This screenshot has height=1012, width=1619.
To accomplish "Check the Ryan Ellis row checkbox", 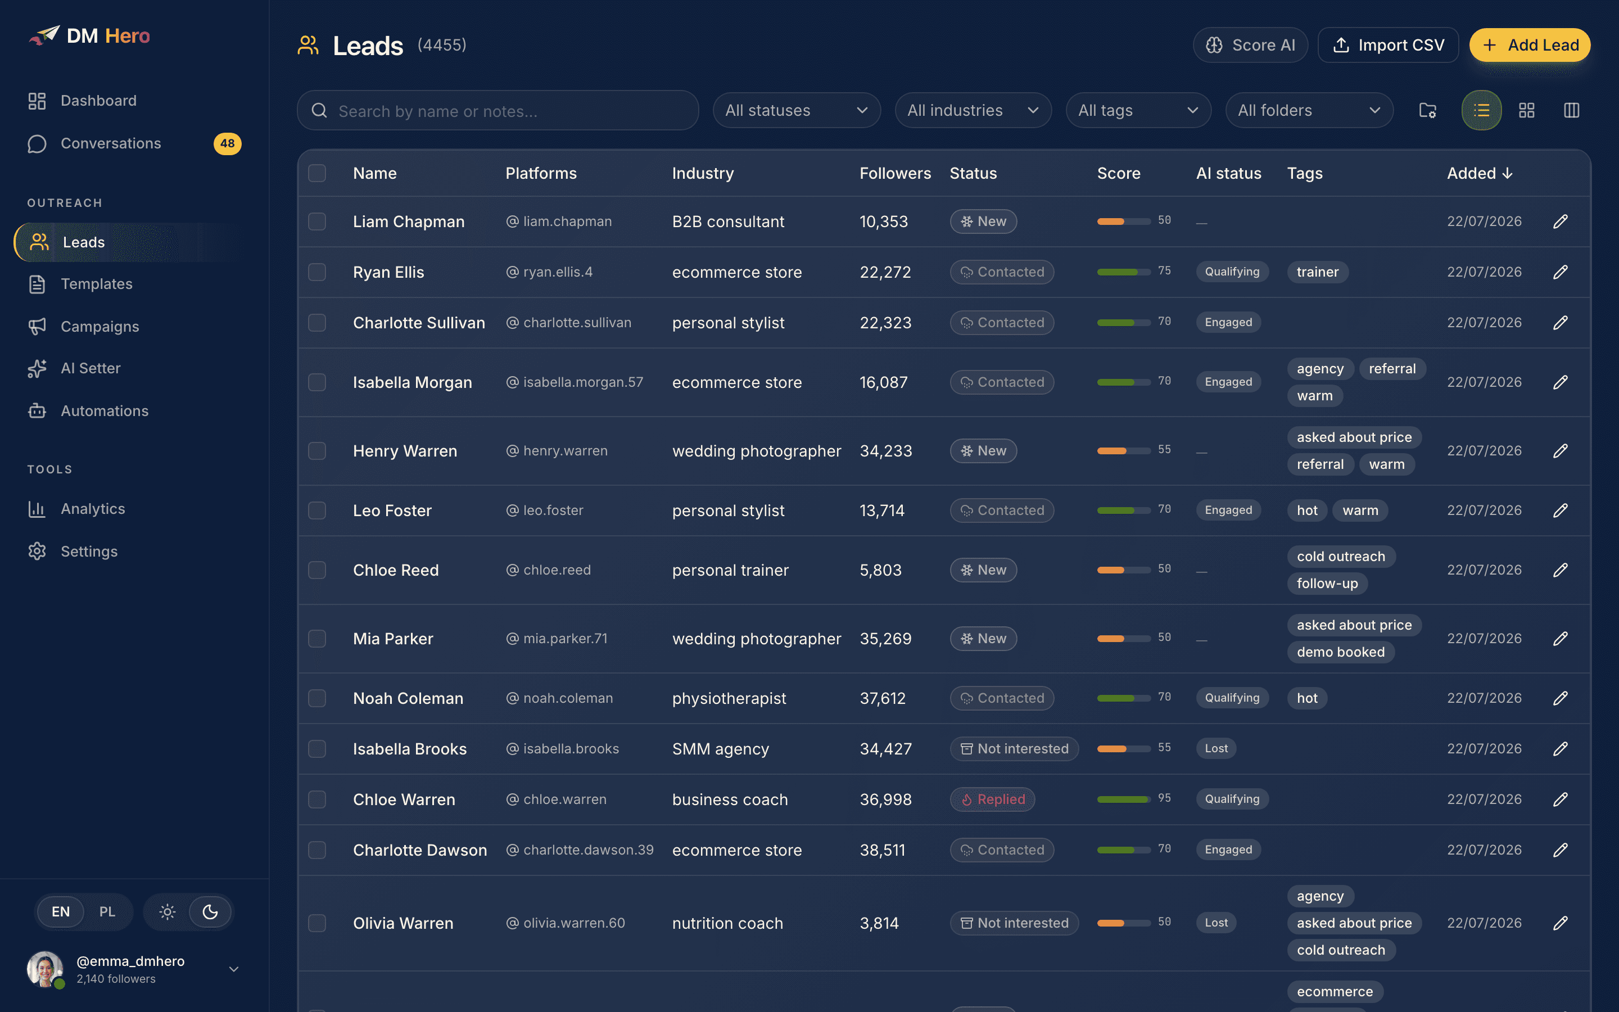I will [x=317, y=273].
